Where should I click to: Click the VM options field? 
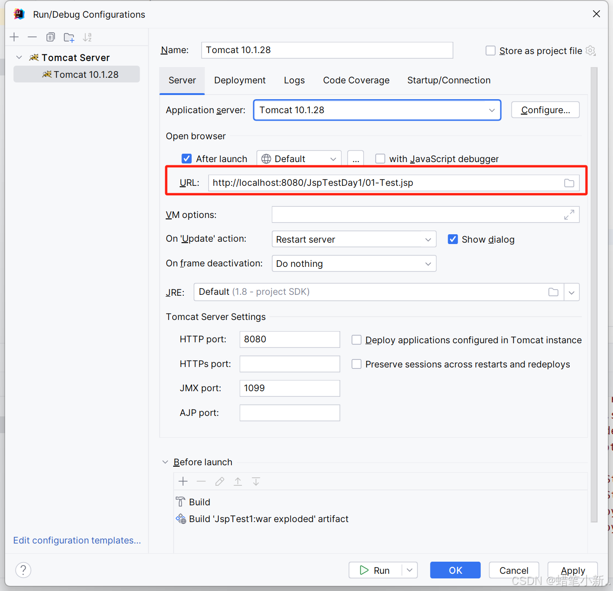[425, 215]
